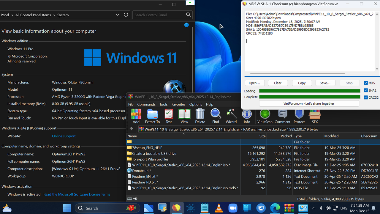The image size is (380, 214).
Task: Click the volume speaker tray icon
Action: [328, 208]
